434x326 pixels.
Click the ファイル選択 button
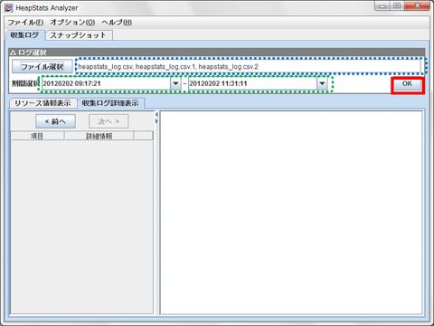[42, 66]
